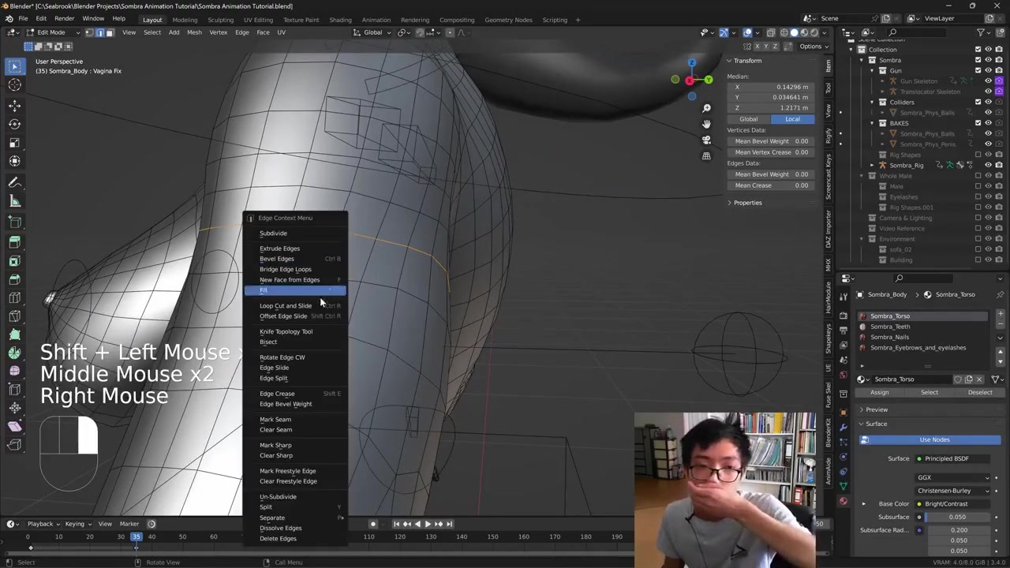Open the Modifiers wrench properties tab
Image resolution: width=1010 pixels, height=568 pixels.
pyautogui.click(x=844, y=427)
